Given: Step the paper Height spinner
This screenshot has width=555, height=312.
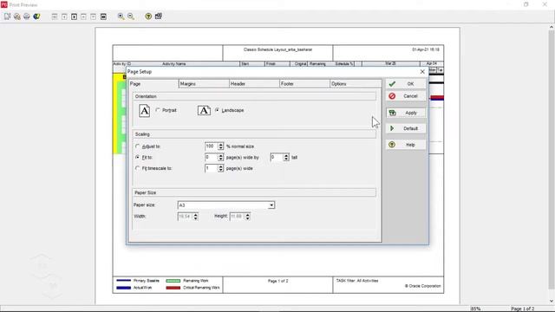Looking at the screenshot, I should [x=247, y=217].
